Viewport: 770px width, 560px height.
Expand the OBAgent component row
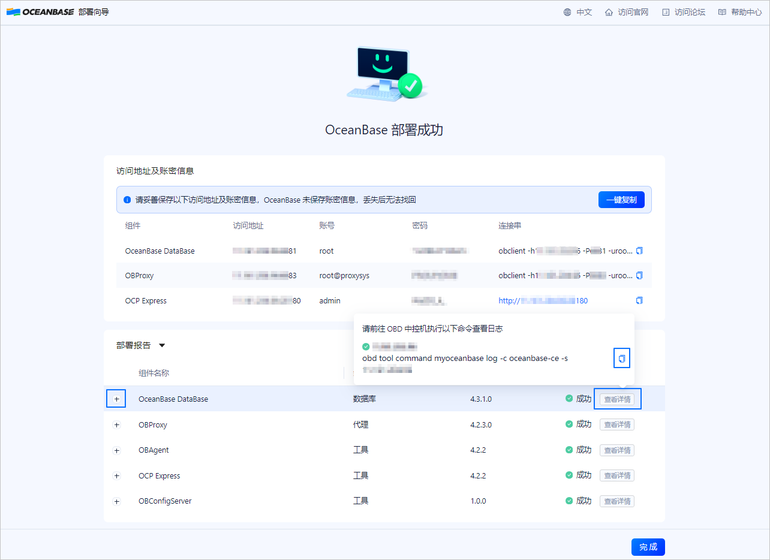click(x=116, y=450)
